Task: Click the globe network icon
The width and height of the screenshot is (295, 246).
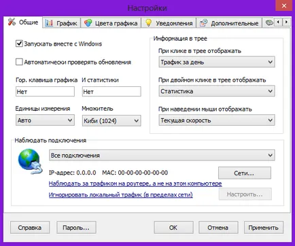Action: tap(30, 161)
